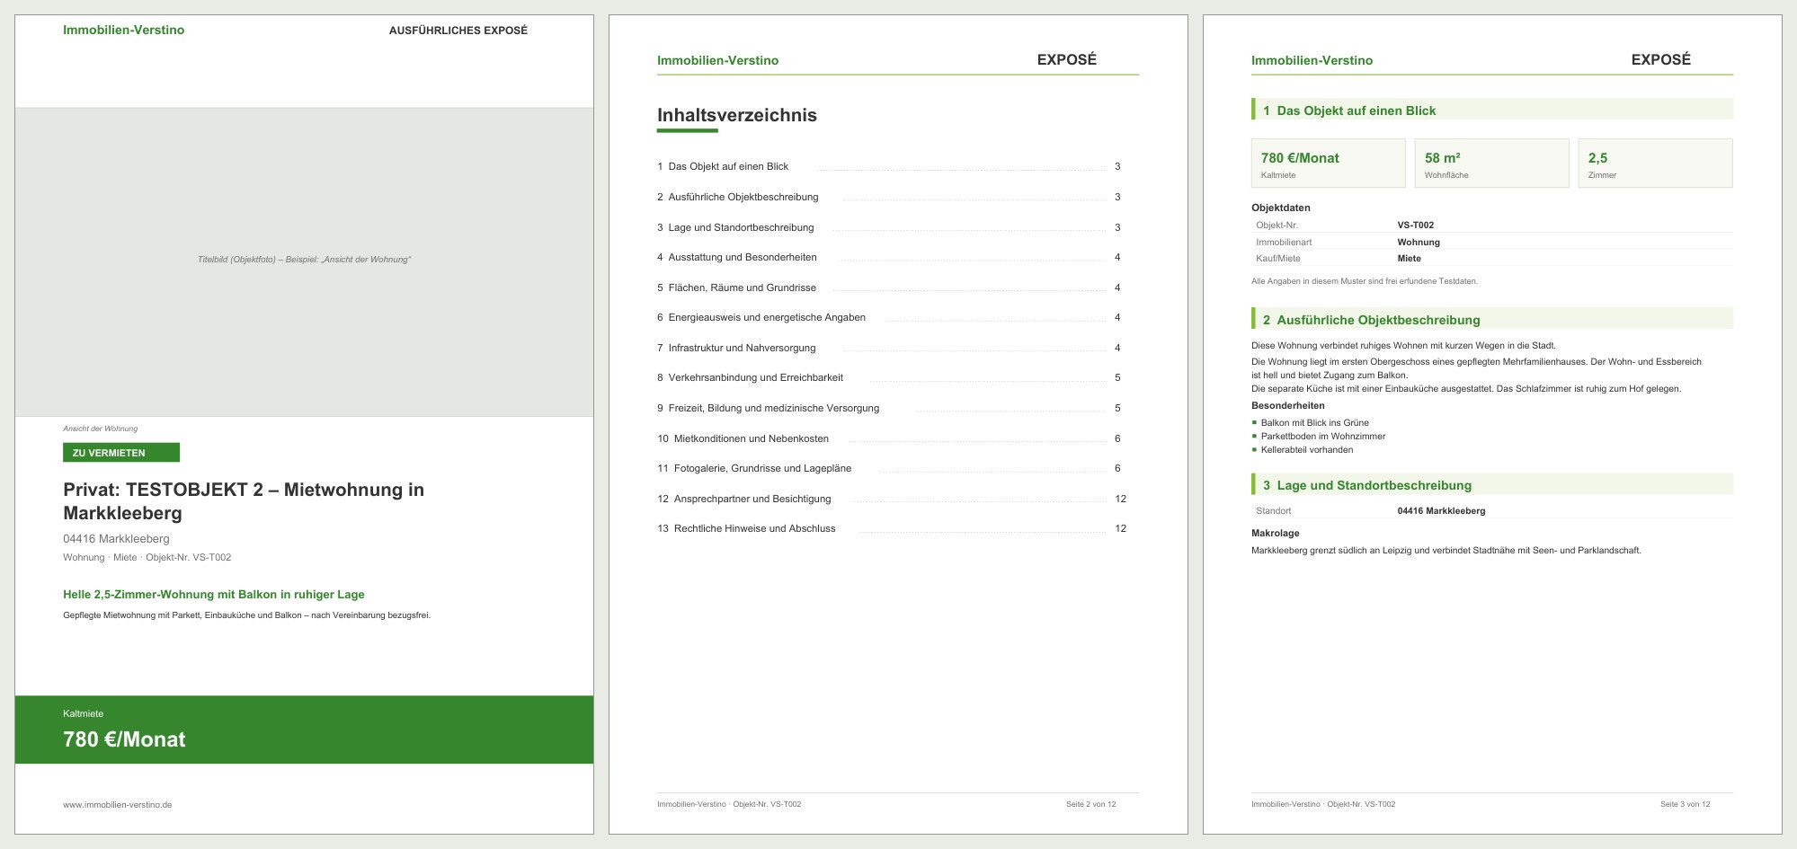This screenshot has height=849, width=1797.
Task: Select contents entry 'Mietkonditionen und Nebenkosten'
Action: 889,438
